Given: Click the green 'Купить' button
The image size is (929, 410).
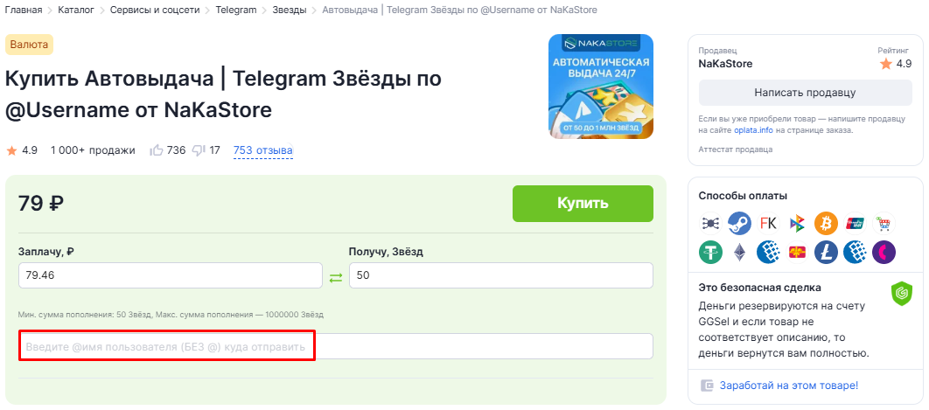Looking at the screenshot, I should click(x=583, y=203).
